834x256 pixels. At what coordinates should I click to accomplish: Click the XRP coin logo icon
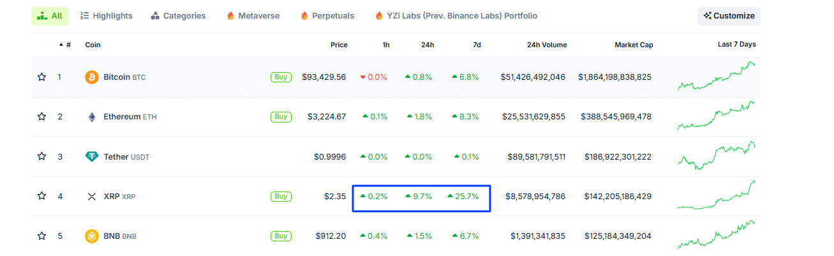click(92, 197)
